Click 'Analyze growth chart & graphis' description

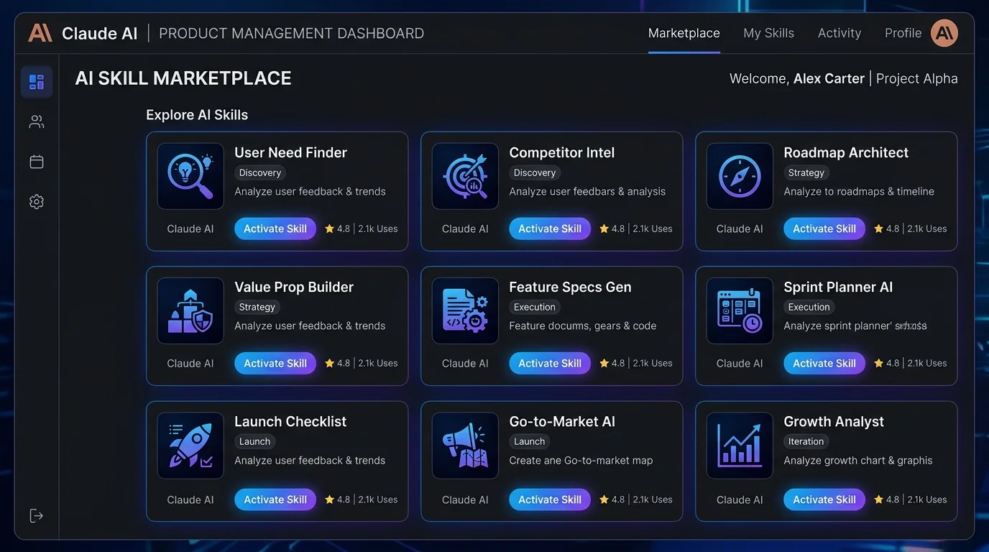858,460
